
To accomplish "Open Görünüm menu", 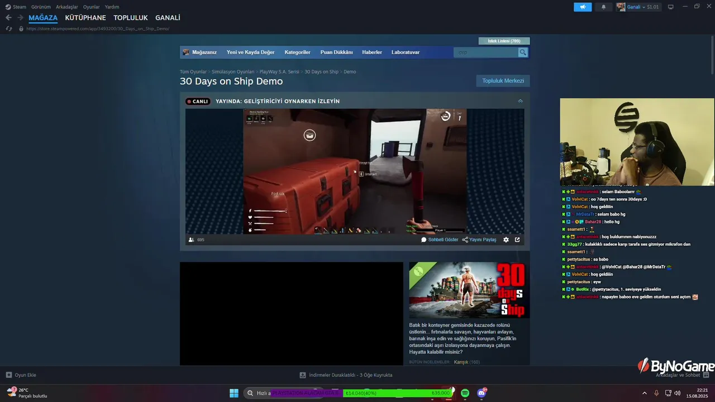I will click(41, 7).
